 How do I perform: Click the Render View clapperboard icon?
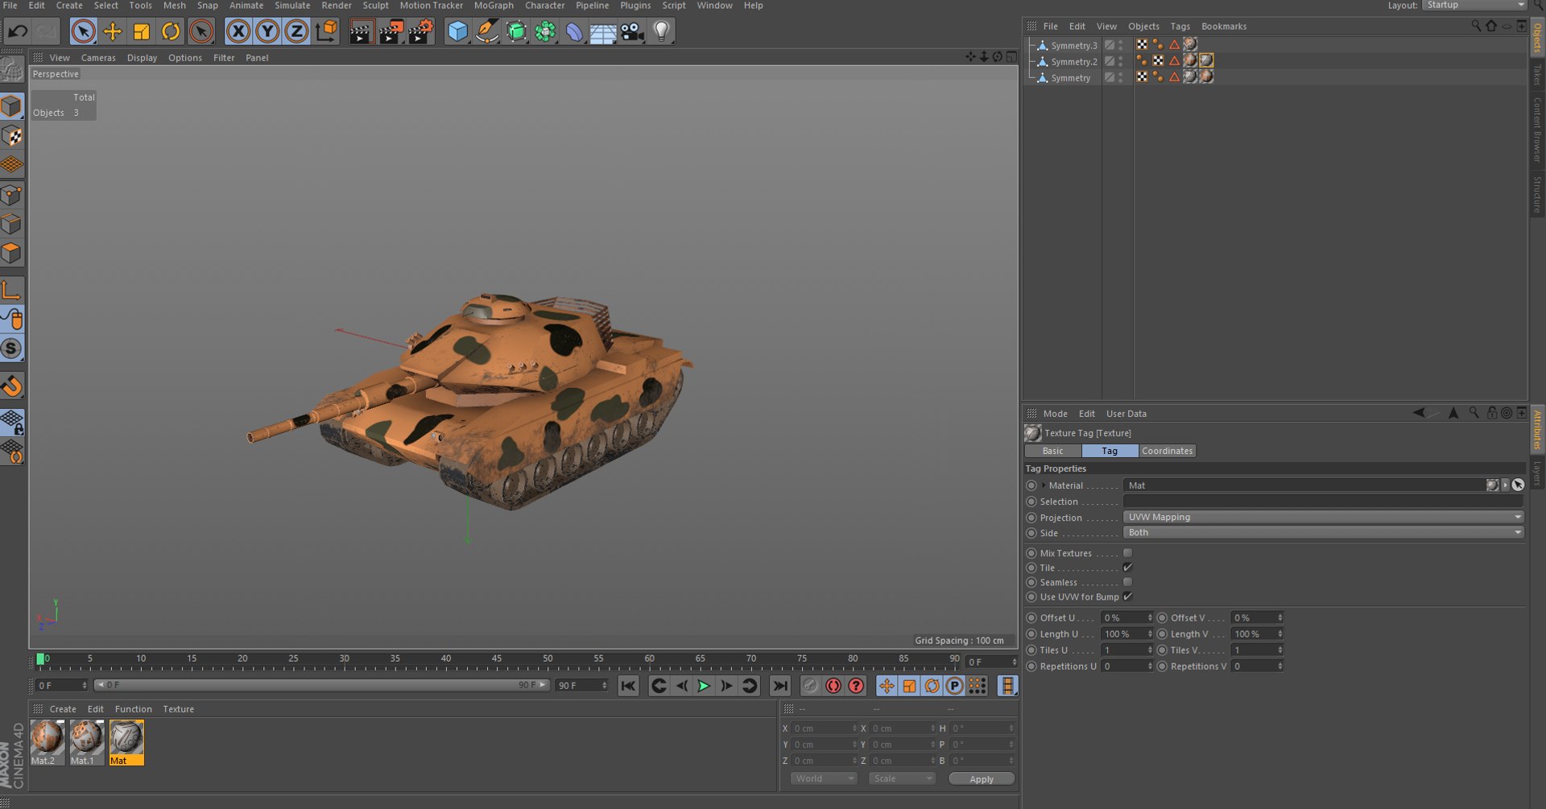[x=362, y=32]
